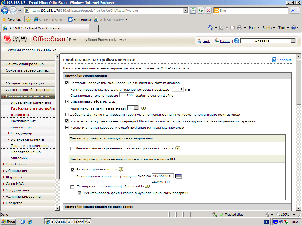
Task: Click the first files count input field (100)
Action: pyautogui.click(x=127, y=95)
